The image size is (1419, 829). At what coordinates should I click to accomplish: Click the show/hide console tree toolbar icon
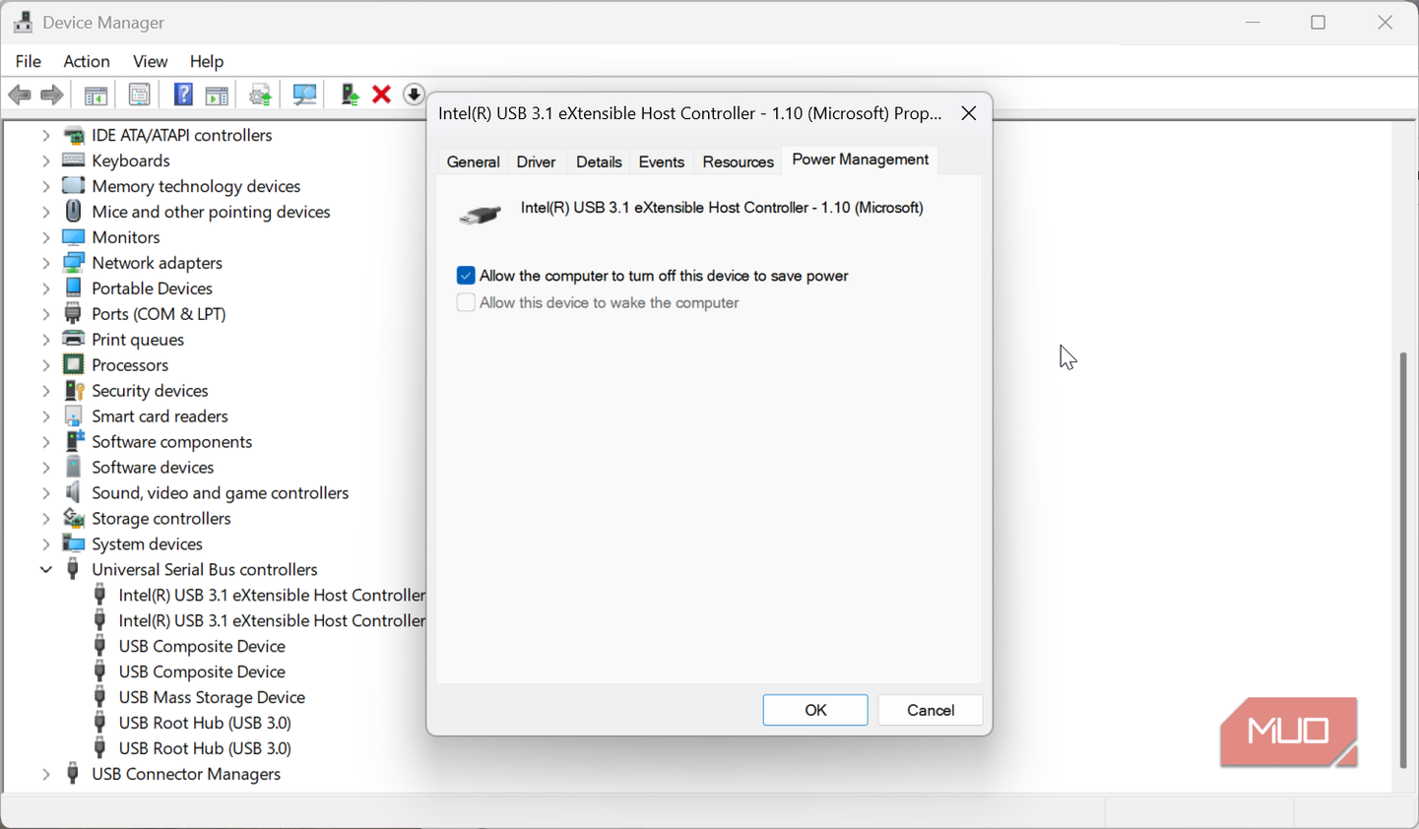point(96,95)
